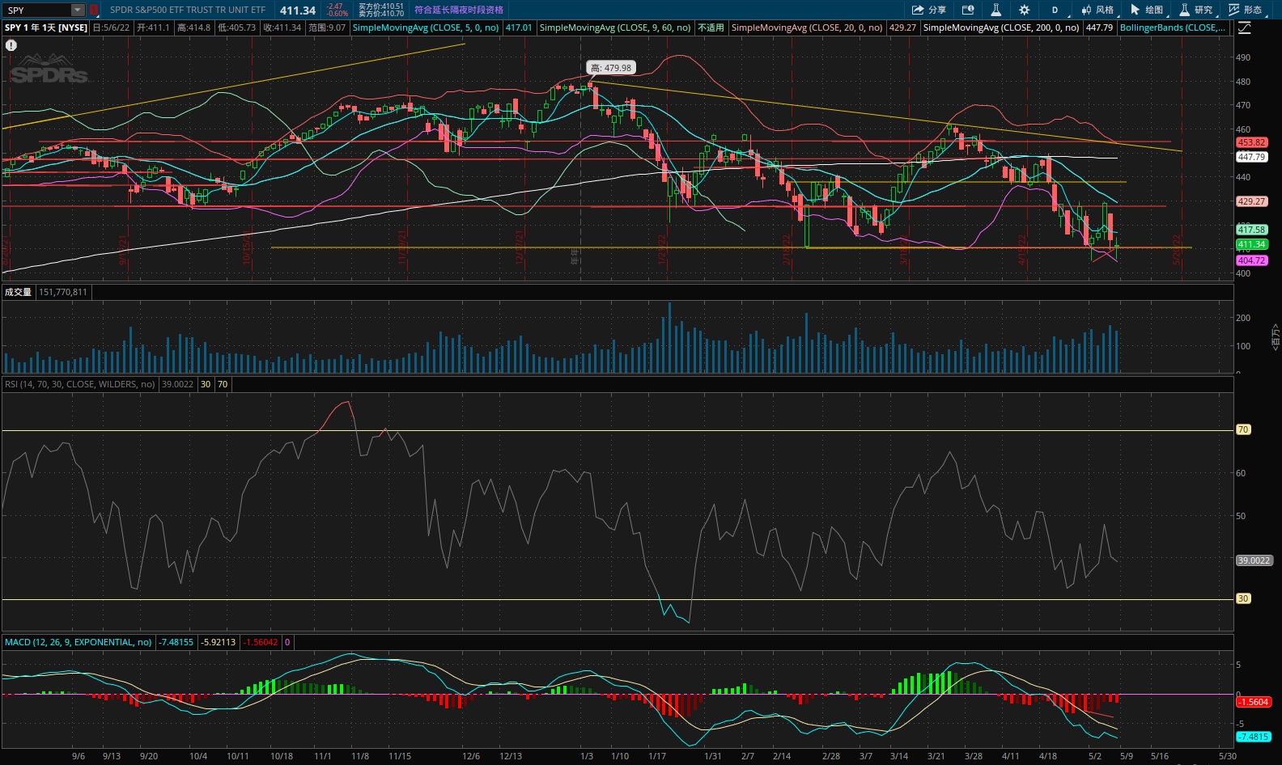The height and width of the screenshot is (765, 1282).
Task: Click the Volume (成交量) panel label
Action: click(x=18, y=292)
